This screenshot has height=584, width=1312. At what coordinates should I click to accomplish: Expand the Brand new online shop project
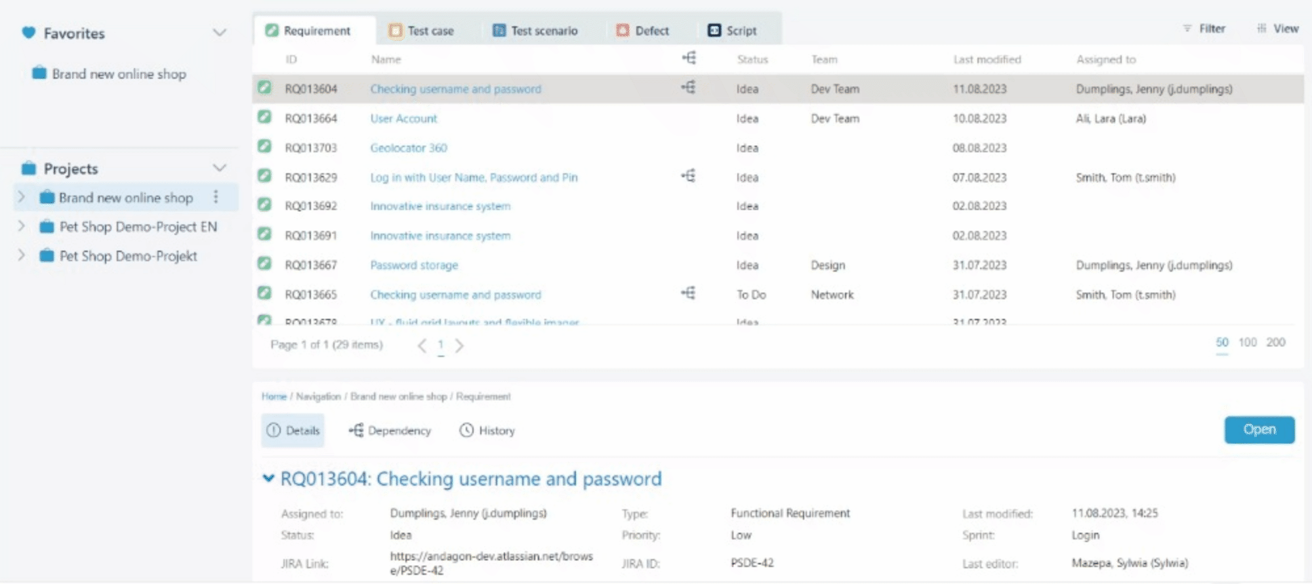(21, 197)
